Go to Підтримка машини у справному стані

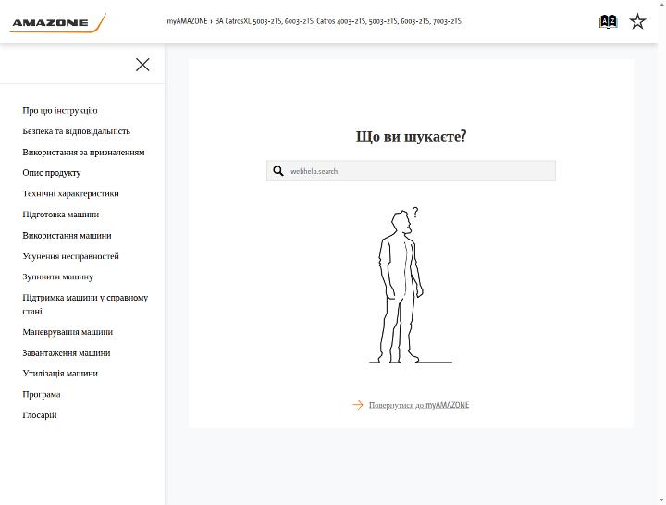[x=85, y=304]
